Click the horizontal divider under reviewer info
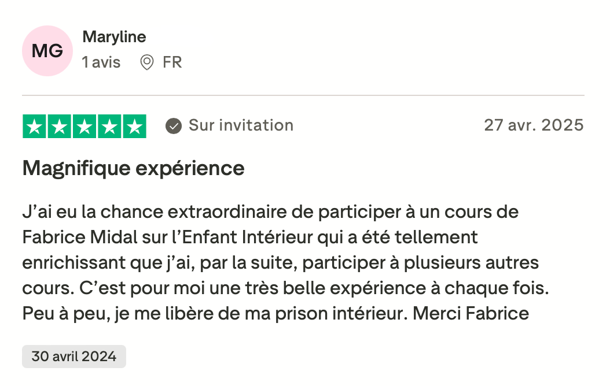 [303, 95]
